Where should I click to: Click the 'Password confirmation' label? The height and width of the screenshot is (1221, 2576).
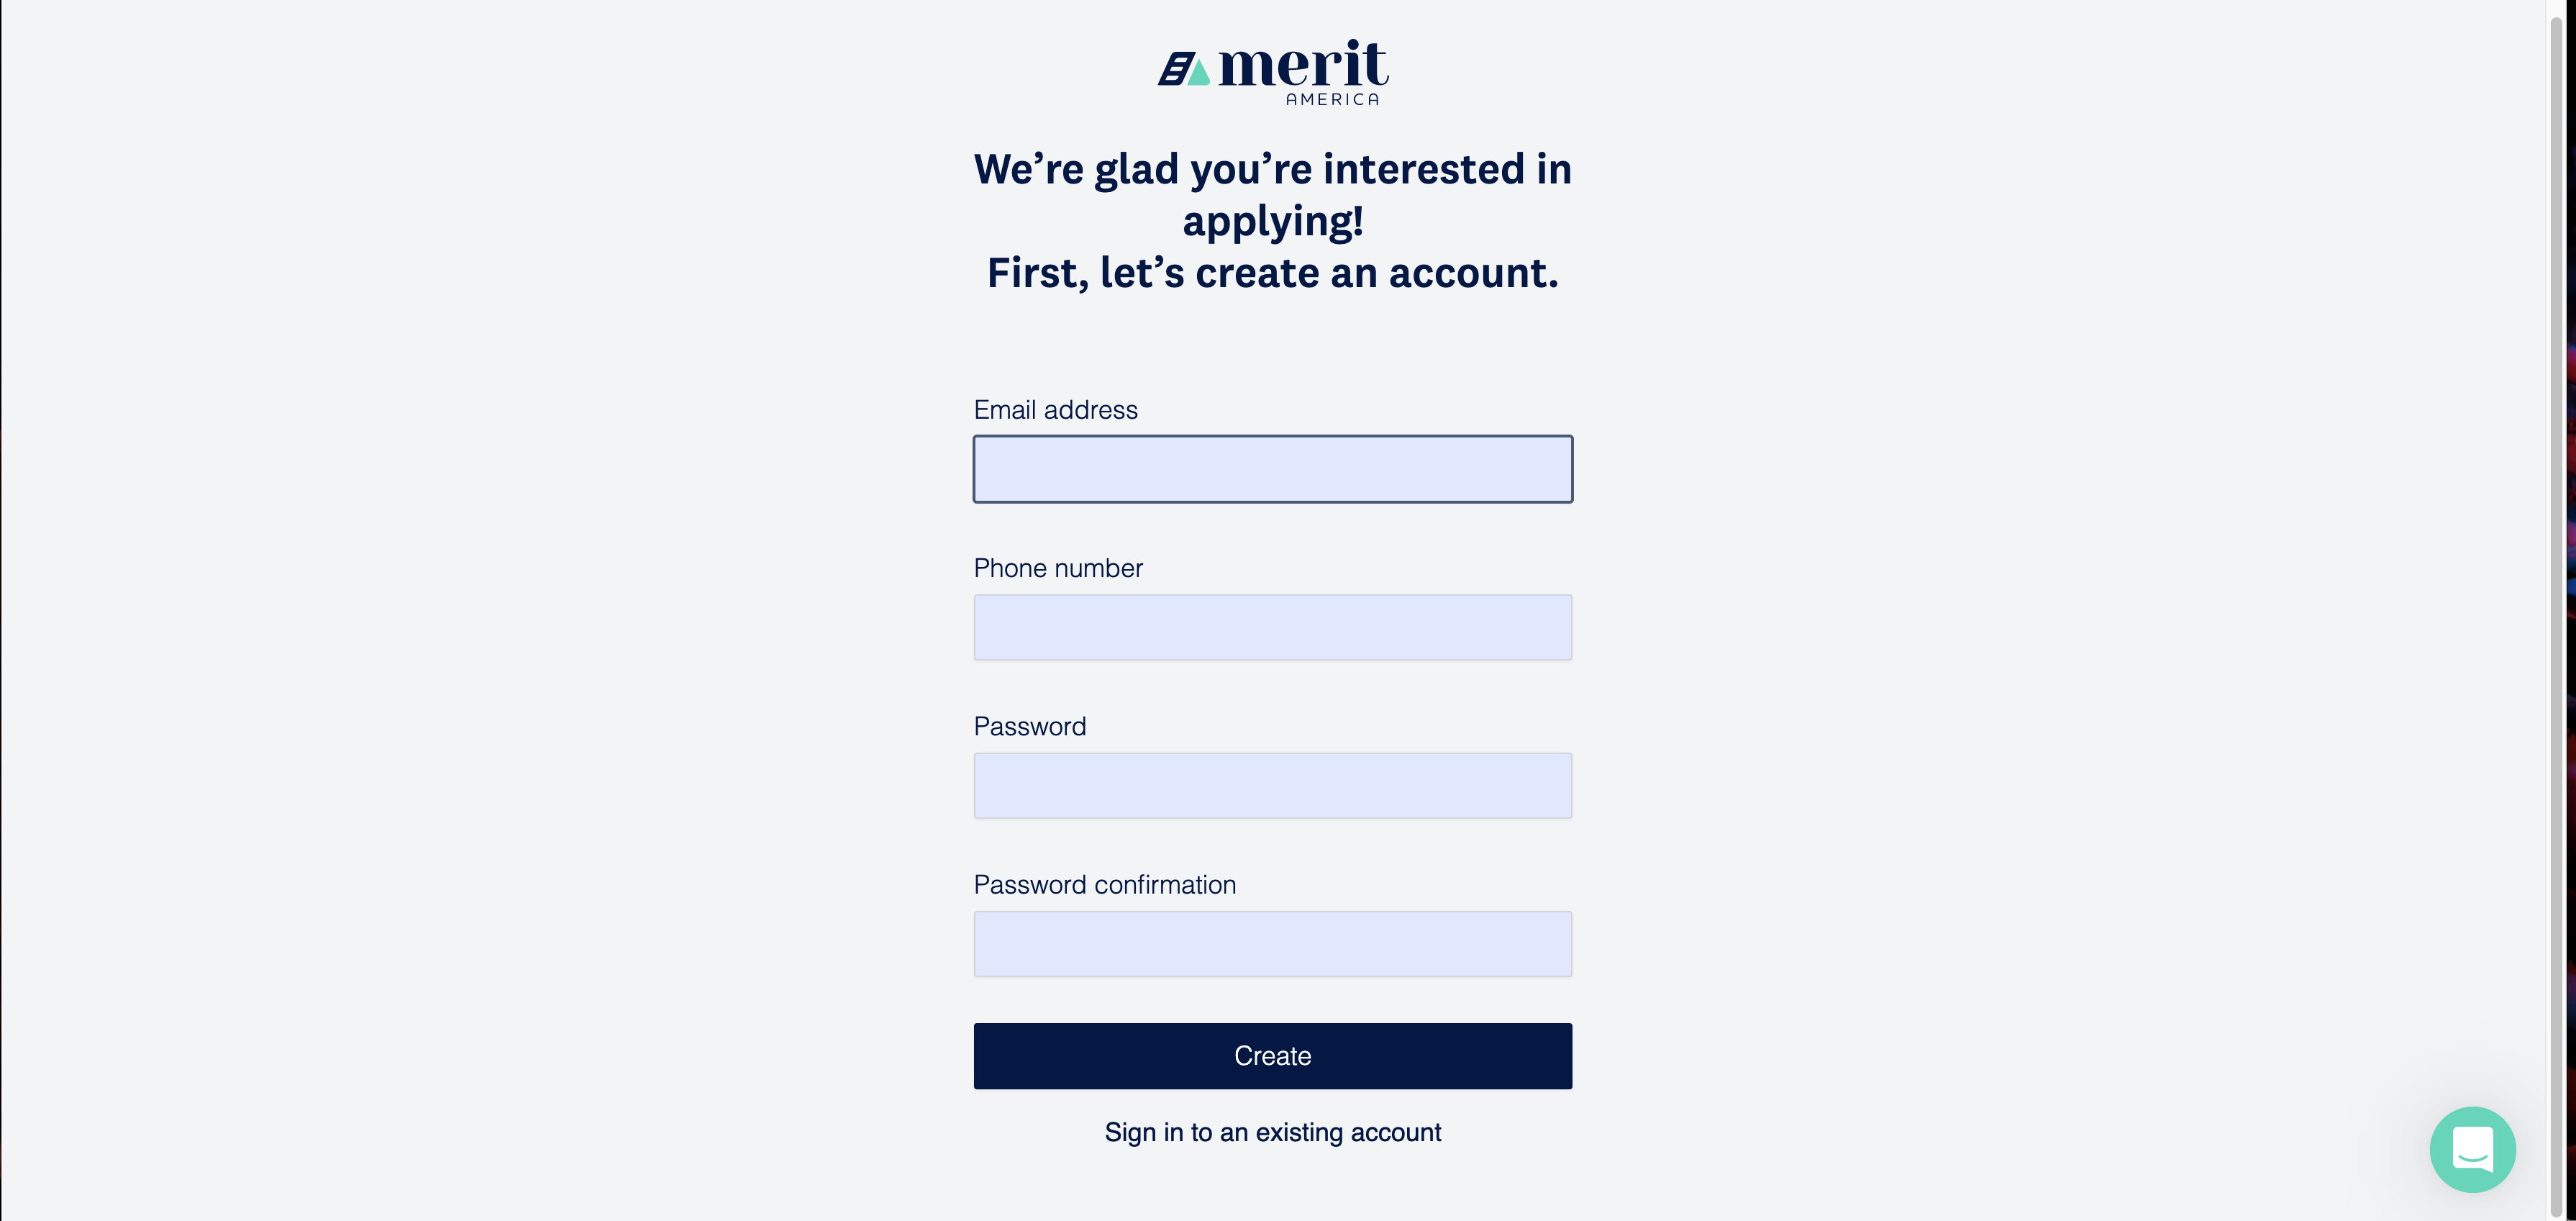coord(1104,884)
